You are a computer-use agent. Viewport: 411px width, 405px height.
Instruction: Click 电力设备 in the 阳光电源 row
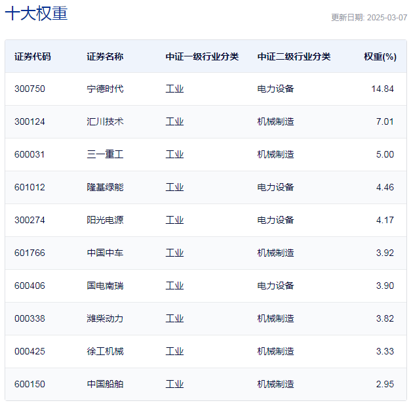275,220
